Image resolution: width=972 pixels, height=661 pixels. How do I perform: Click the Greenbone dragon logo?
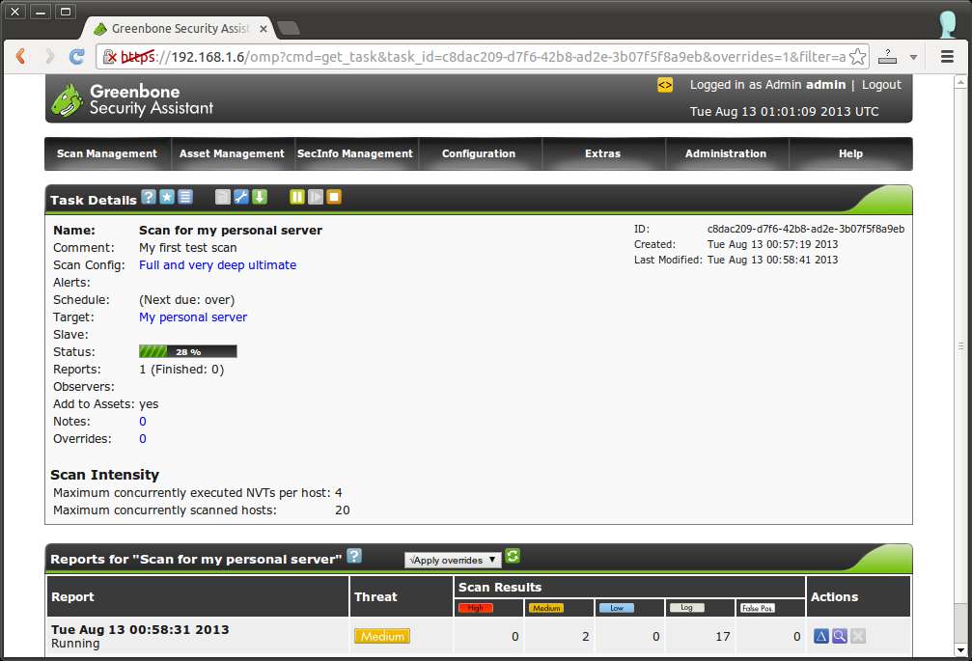68,100
